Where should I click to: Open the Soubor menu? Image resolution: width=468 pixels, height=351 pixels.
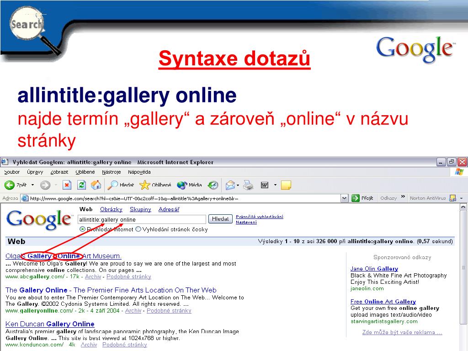tap(12, 172)
